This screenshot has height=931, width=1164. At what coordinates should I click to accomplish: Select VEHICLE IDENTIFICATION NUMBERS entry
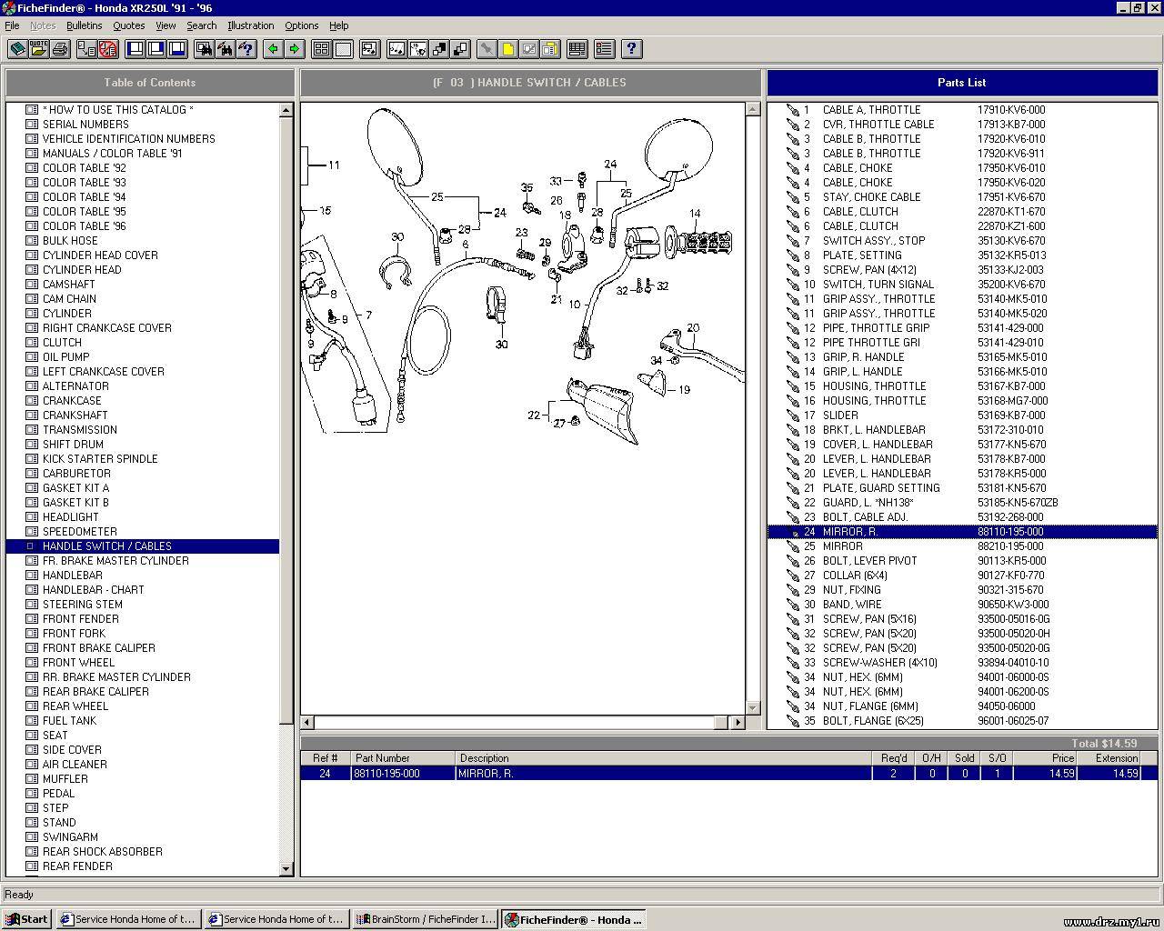click(129, 139)
